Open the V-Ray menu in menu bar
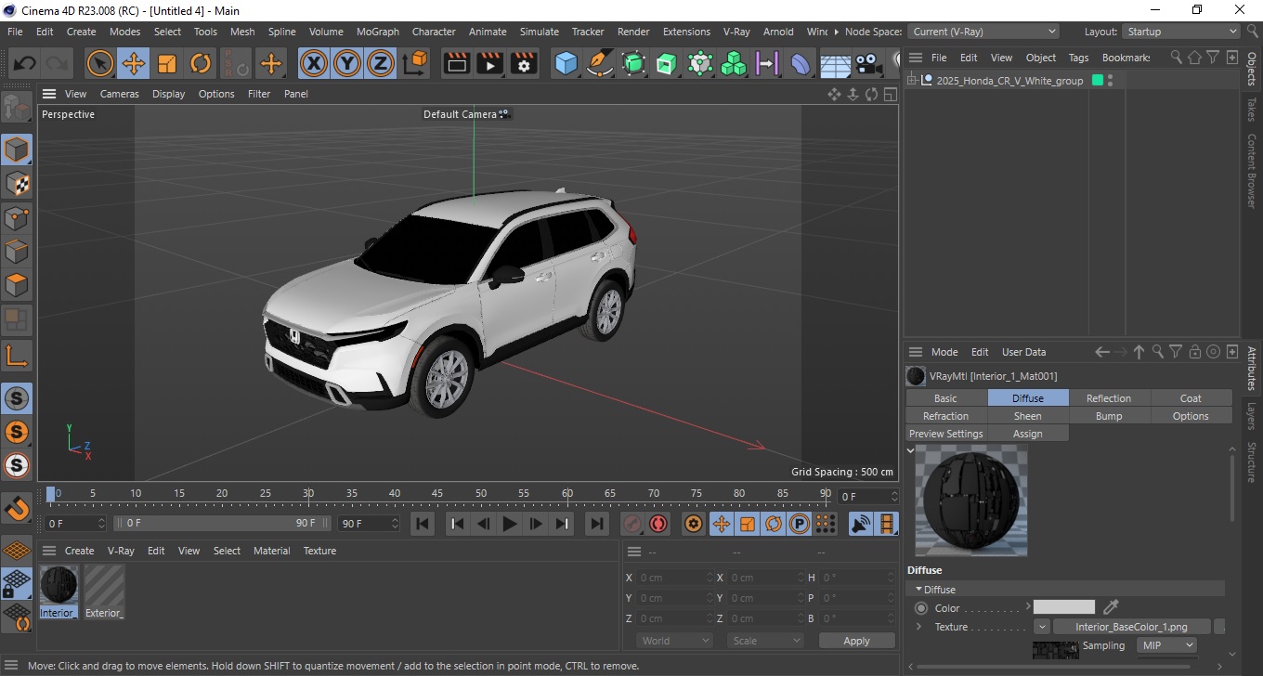 pos(736,32)
